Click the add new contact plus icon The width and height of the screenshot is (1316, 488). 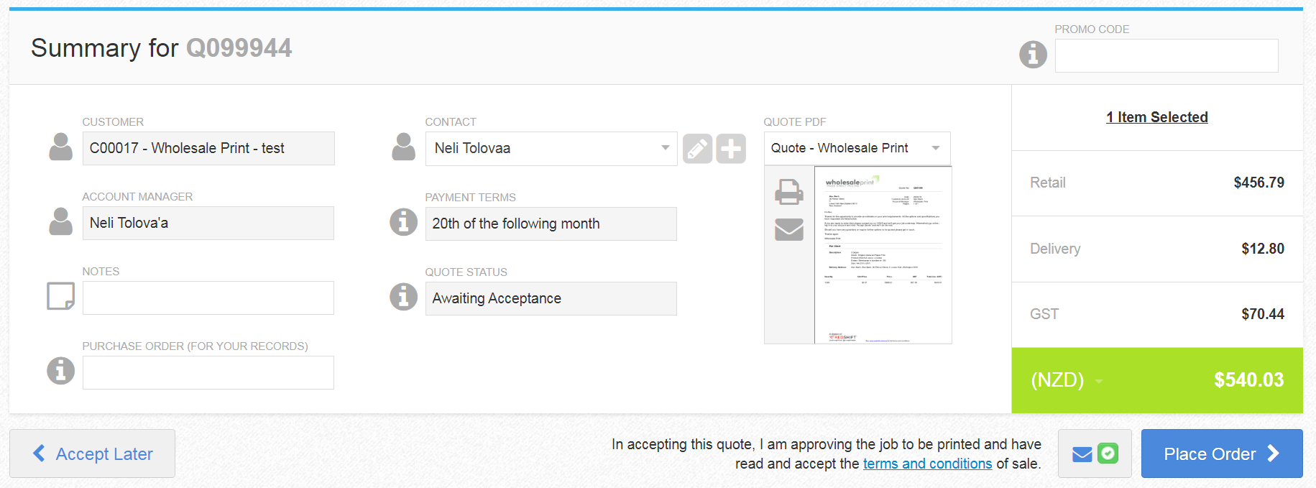(x=731, y=149)
